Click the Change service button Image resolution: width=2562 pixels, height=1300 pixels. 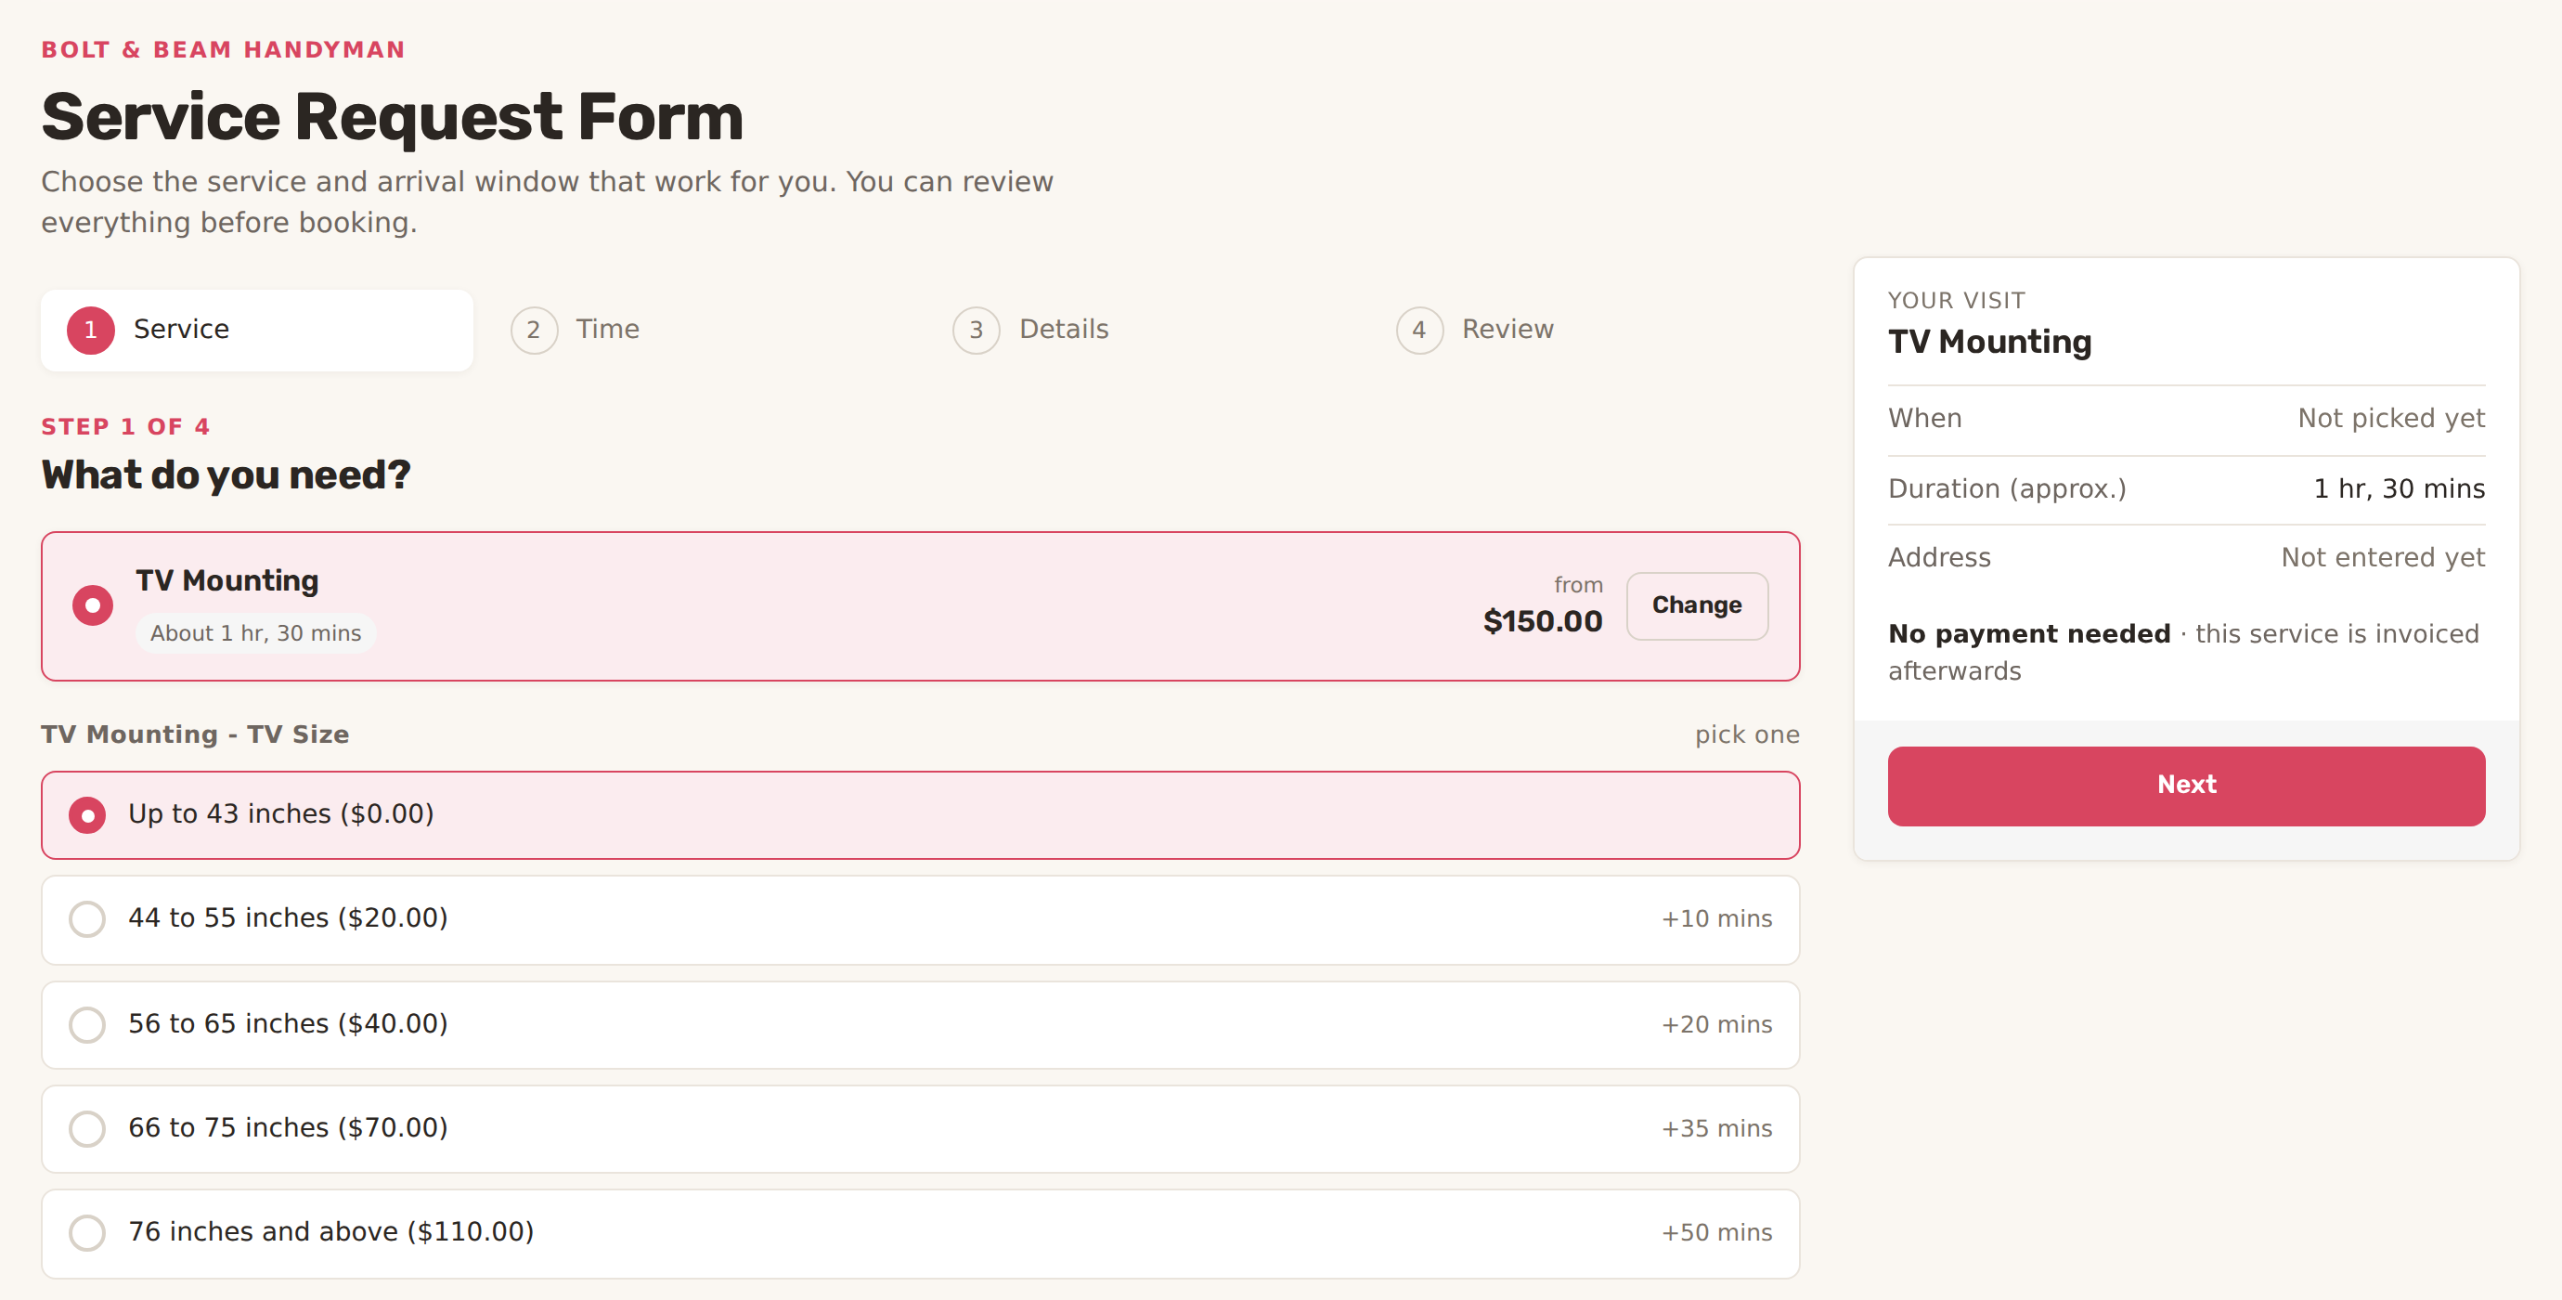tap(1697, 605)
